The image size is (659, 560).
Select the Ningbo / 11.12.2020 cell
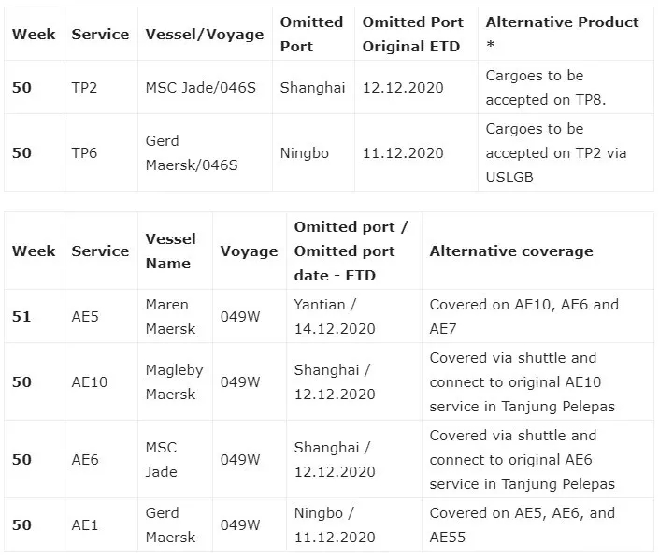pyautogui.click(x=335, y=524)
